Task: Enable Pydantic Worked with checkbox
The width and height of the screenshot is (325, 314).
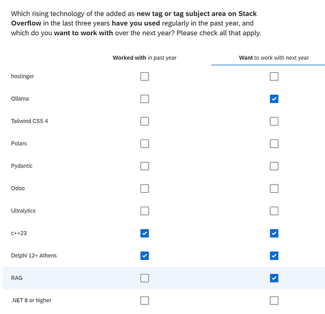Action: 144,166
